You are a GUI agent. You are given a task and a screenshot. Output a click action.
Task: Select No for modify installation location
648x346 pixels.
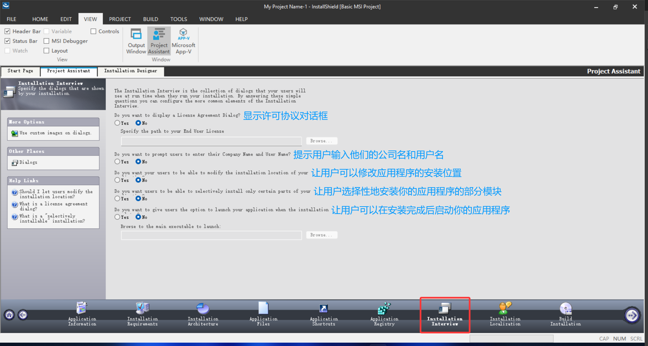(x=138, y=180)
